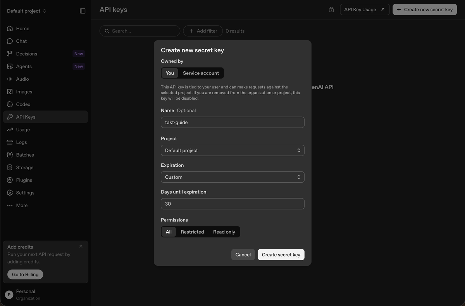
Task: Open API Key Usage link
Action: click(x=365, y=10)
